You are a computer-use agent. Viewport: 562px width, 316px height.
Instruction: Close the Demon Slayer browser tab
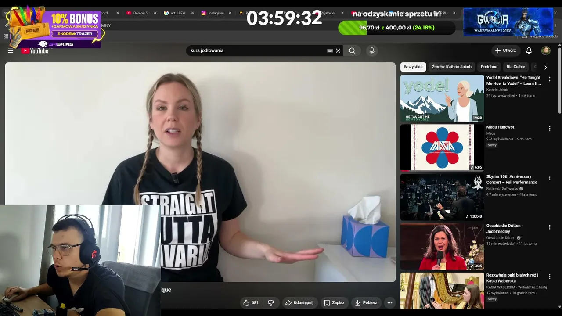click(155, 13)
